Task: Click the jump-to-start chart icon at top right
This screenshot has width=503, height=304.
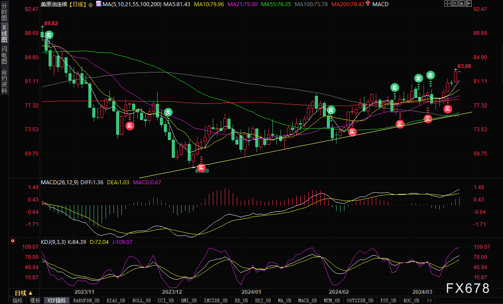Action: pyautogui.click(x=454, y=4)
